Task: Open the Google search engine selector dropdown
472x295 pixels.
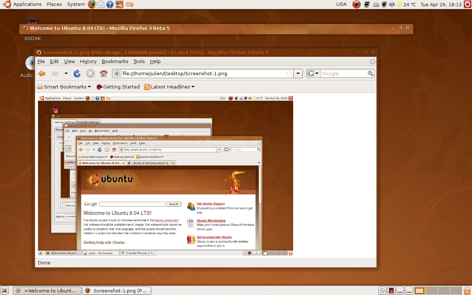Action: pos(313,73)
